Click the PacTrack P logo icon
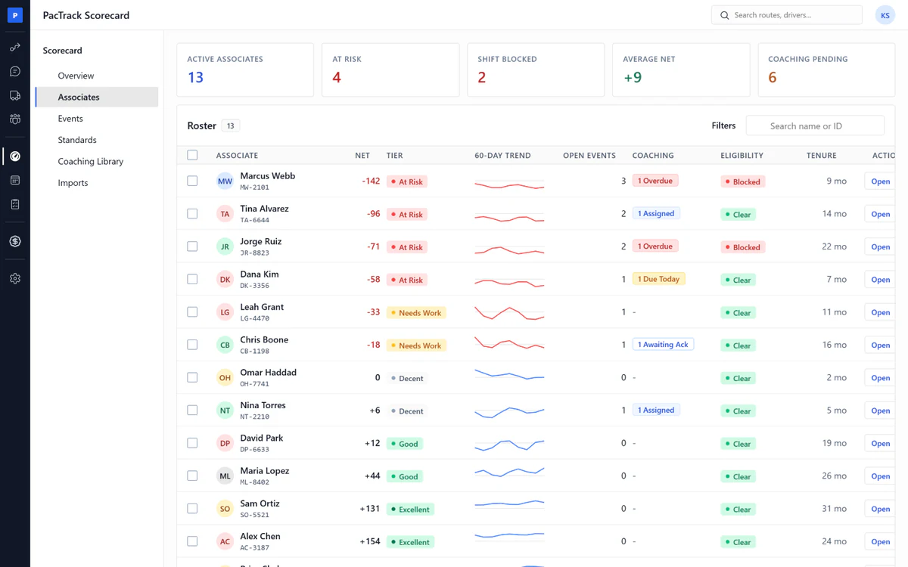The width and height of the screenshot is (908, 567). tap(15, 15)
